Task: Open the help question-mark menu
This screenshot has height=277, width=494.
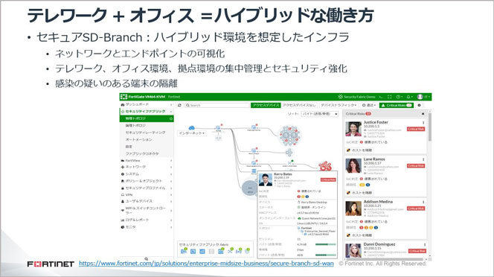Action: [400, 97]
